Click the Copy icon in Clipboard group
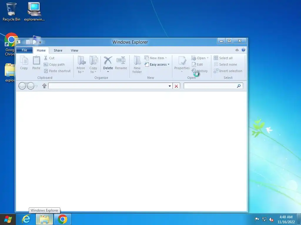The image size is (301, 225). pos(24,63)
